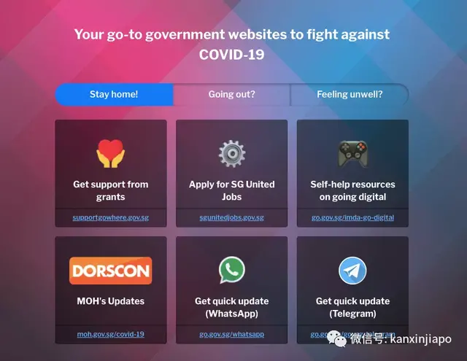Click the green WhatsApp icon

tap(232, 270)
